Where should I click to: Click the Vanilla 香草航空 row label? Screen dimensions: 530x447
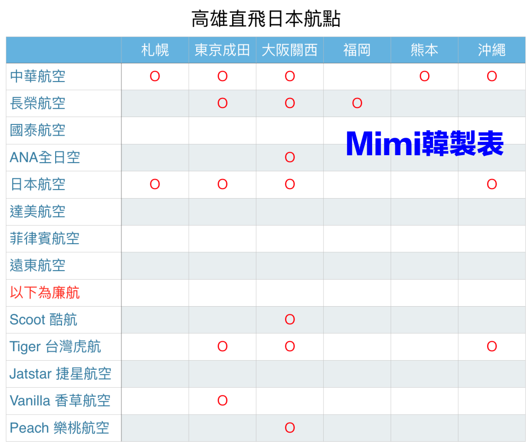pos(60,401)
